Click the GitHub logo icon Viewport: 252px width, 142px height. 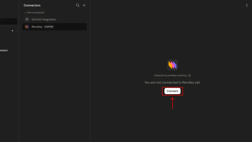pos(27,19)
